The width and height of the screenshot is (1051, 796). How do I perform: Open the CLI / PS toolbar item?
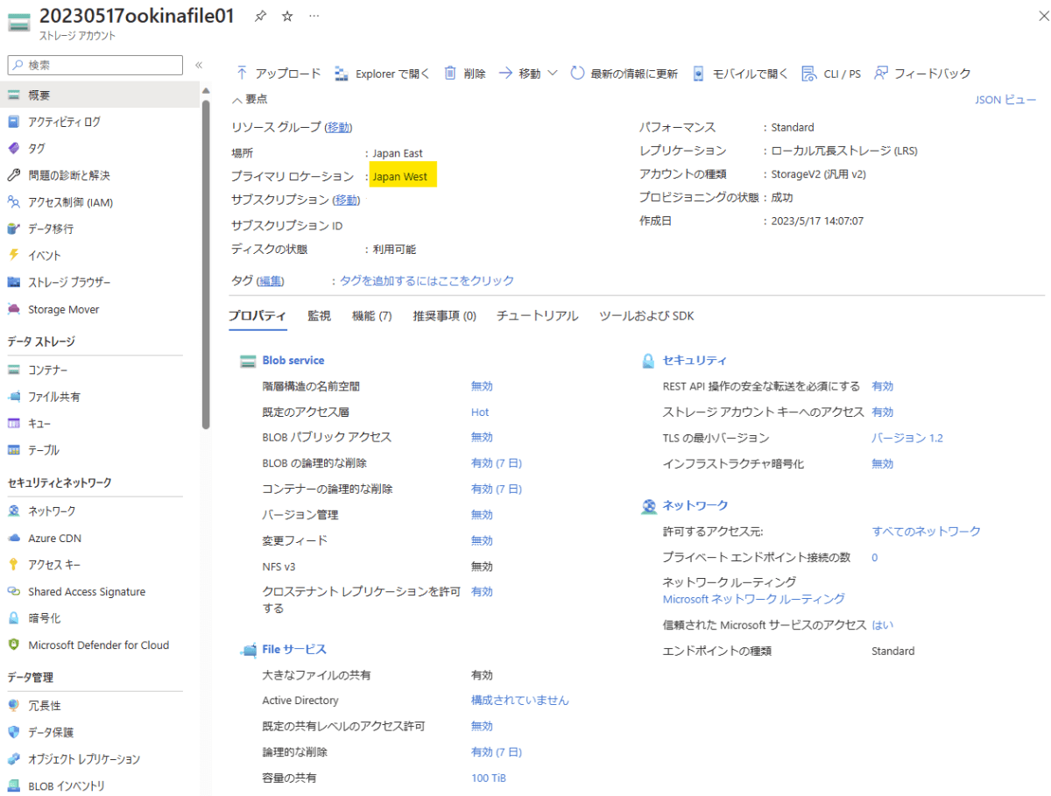(x=831, y=74)
